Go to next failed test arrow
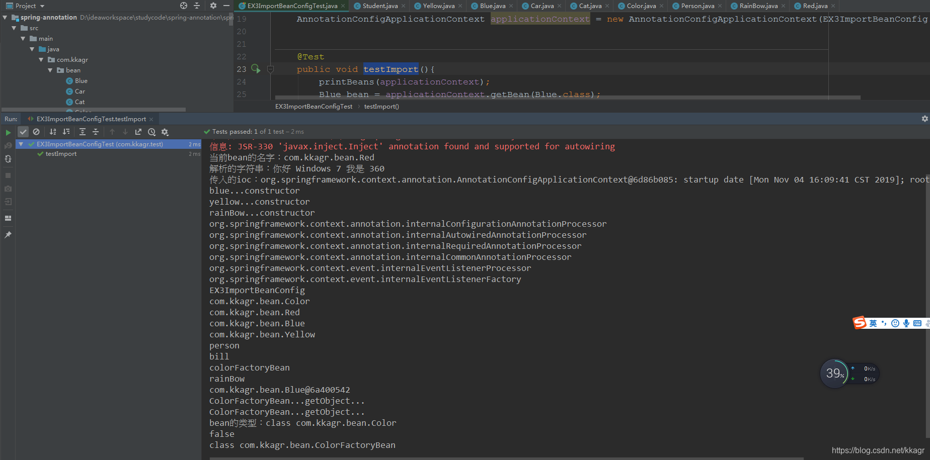Screen dimensions: 930x460 click(x=125, y=132)
